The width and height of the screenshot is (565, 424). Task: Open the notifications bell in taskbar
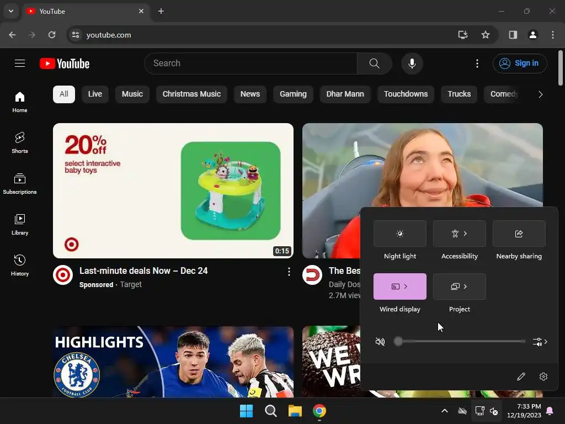(550, 411)
